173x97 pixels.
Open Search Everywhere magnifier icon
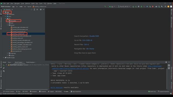(165, 6)
